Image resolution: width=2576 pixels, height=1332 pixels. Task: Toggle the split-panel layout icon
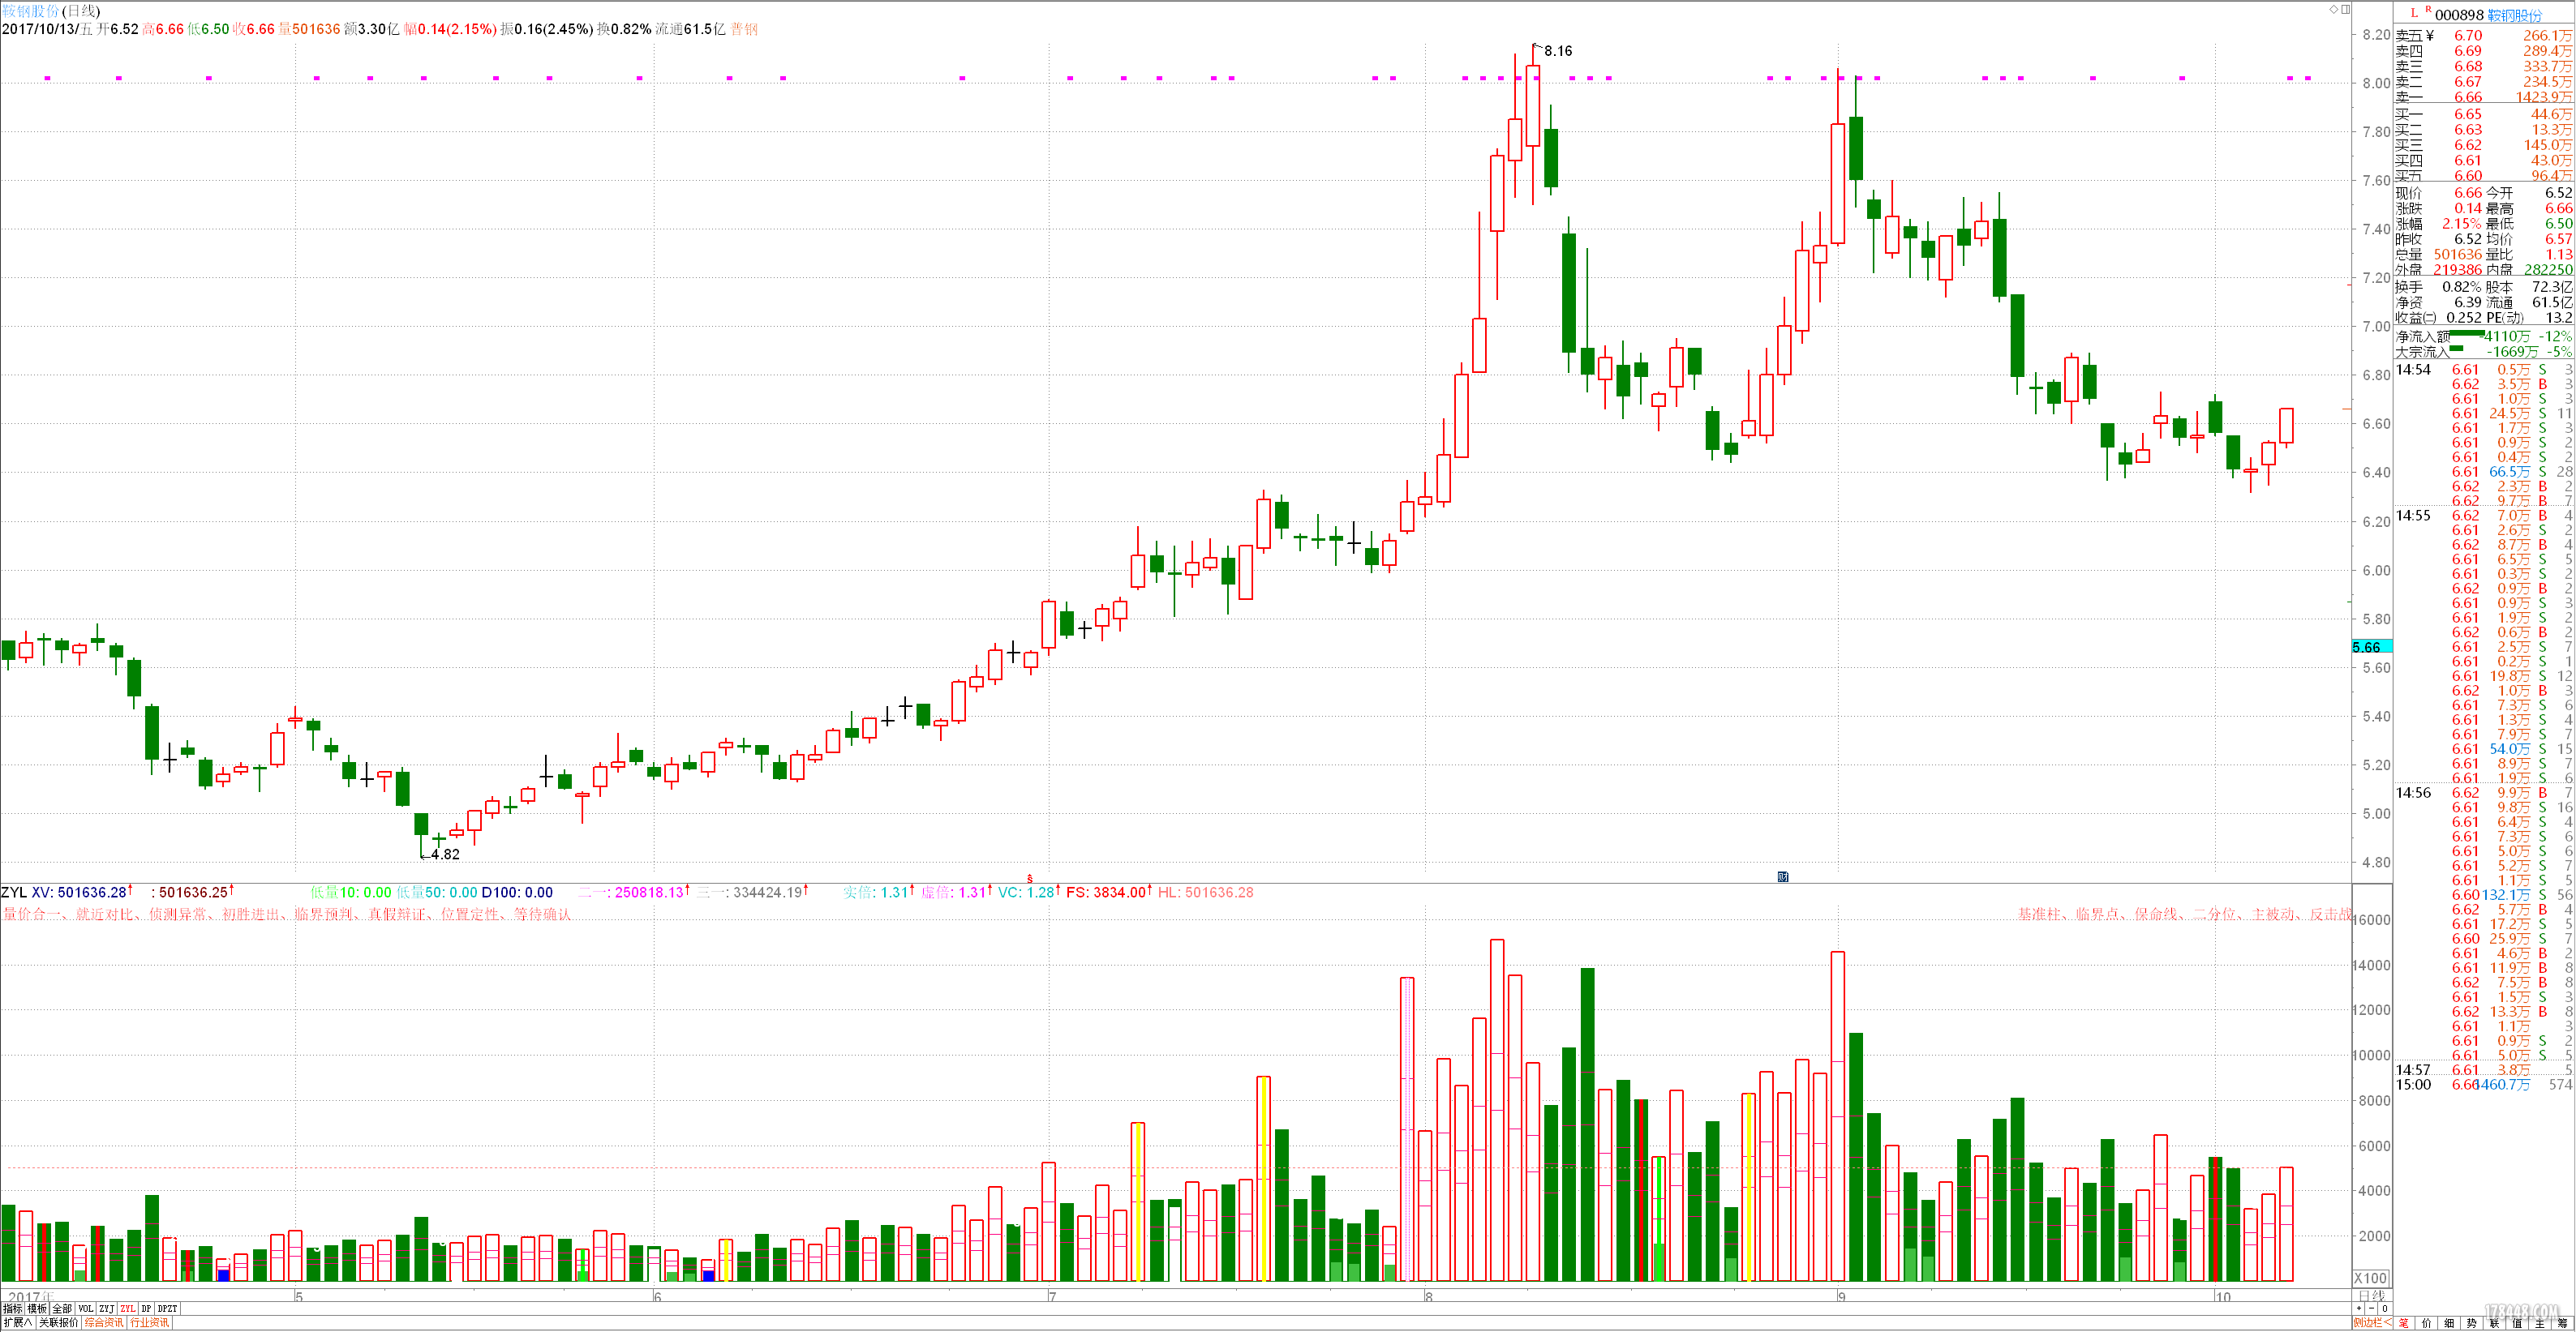coord(2346,9)
